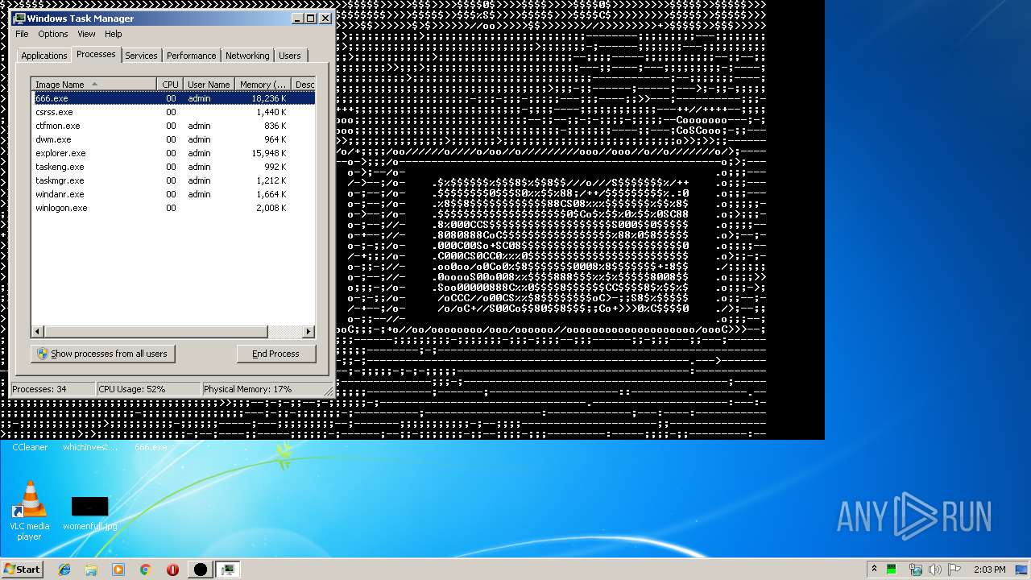The height and width of the screenshot is (580, 1031).
Task: Open the Options menu in Task Manager
Action: (x=53, y=34)
